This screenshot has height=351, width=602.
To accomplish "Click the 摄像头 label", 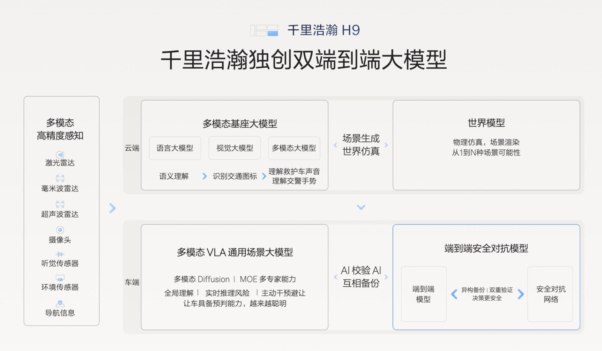I will [x=60, y=240].
